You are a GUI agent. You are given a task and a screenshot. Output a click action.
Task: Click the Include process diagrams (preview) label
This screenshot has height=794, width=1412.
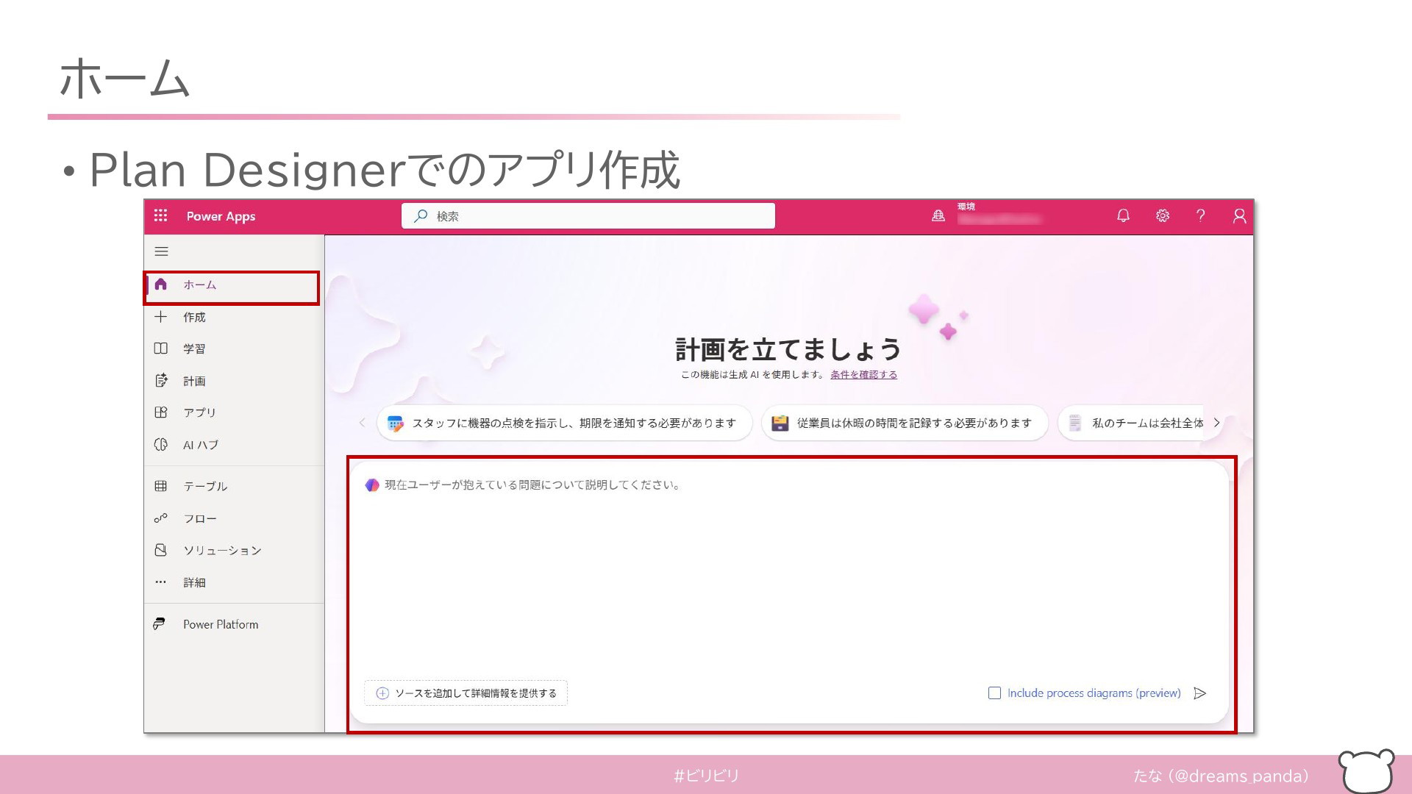coord(1094,693)
